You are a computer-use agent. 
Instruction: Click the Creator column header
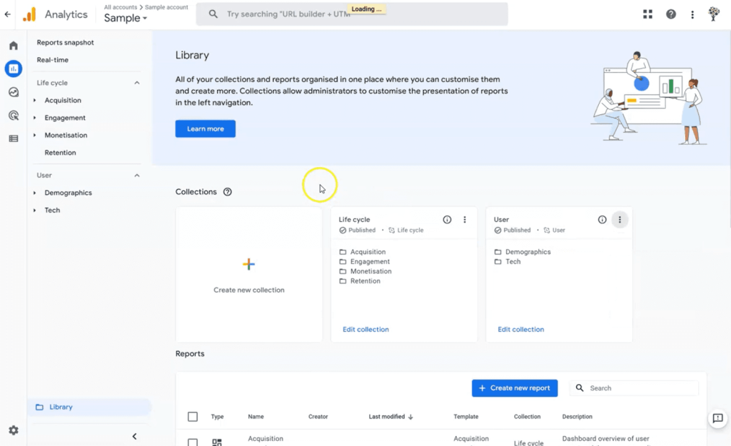pos(318,417)
